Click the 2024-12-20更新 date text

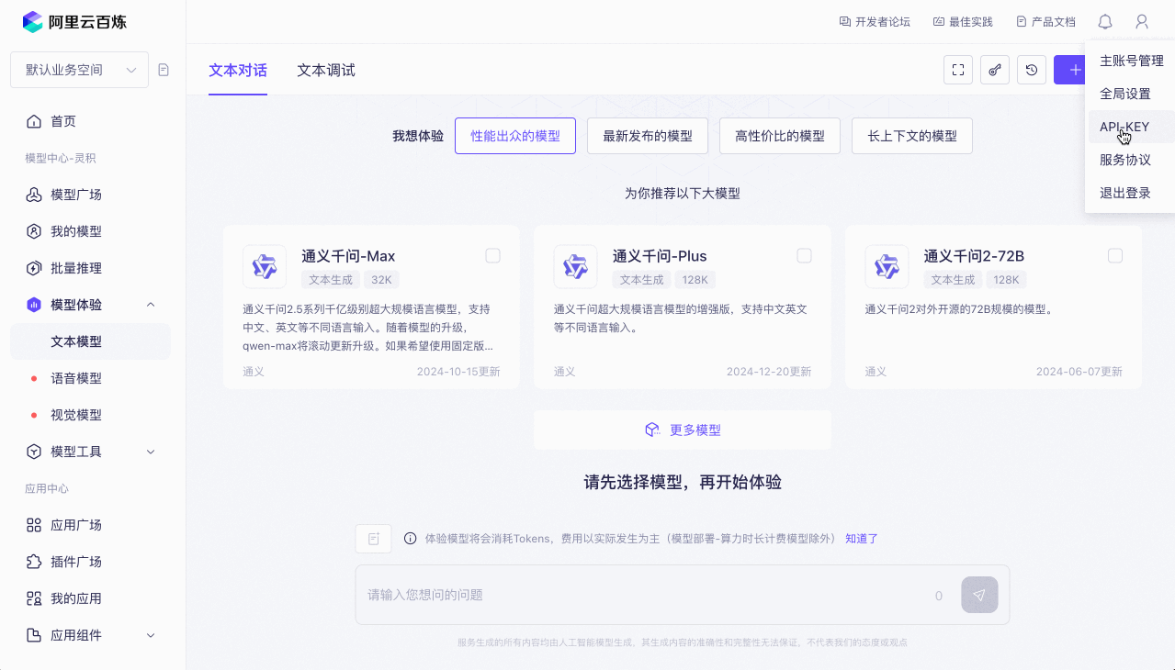769,372
